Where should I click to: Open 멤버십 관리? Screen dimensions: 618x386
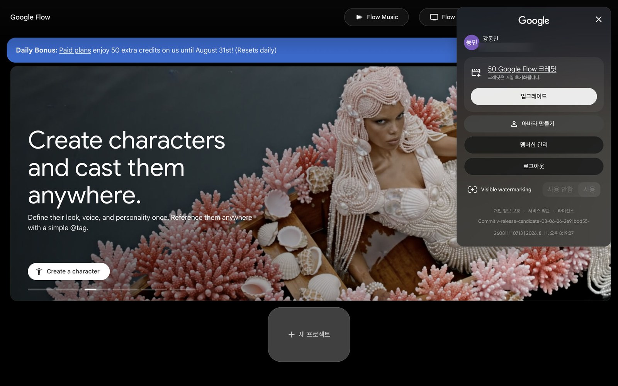click(533, 145)
